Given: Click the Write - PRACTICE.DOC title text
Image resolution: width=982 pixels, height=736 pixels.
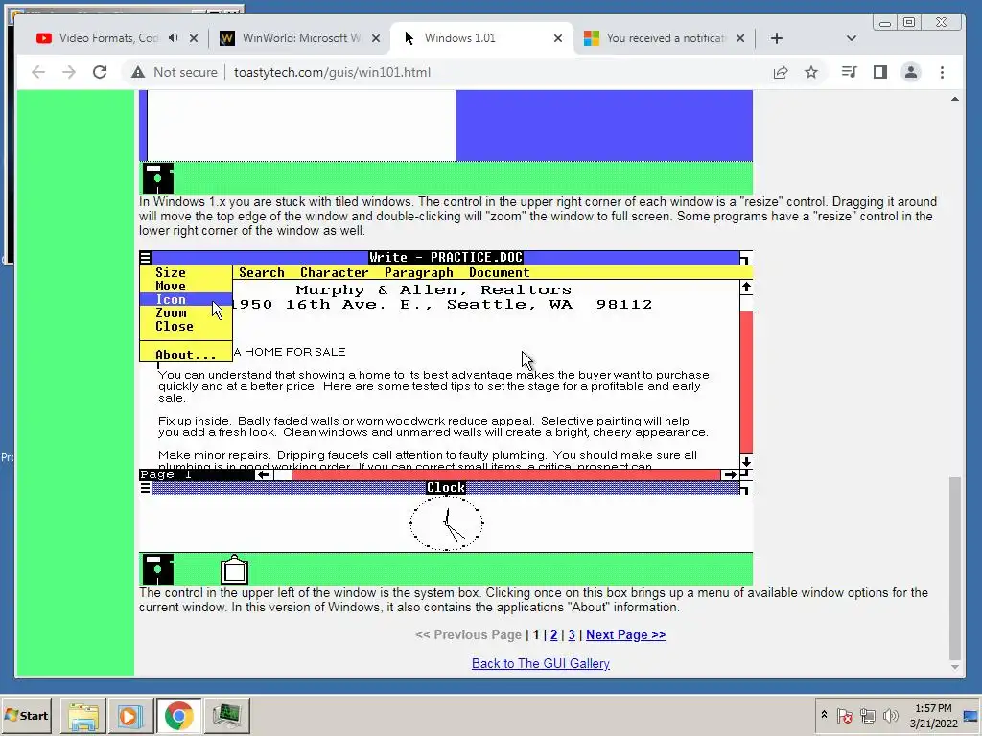Looking at the screenshot, I should 445,257.
